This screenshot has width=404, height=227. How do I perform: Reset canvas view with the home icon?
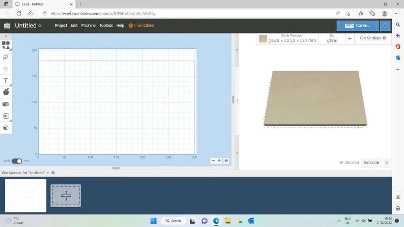[226, 161]
